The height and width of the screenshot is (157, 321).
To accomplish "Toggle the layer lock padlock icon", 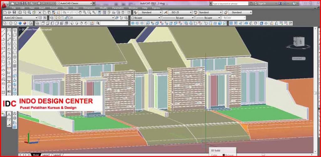I will 66,18.
